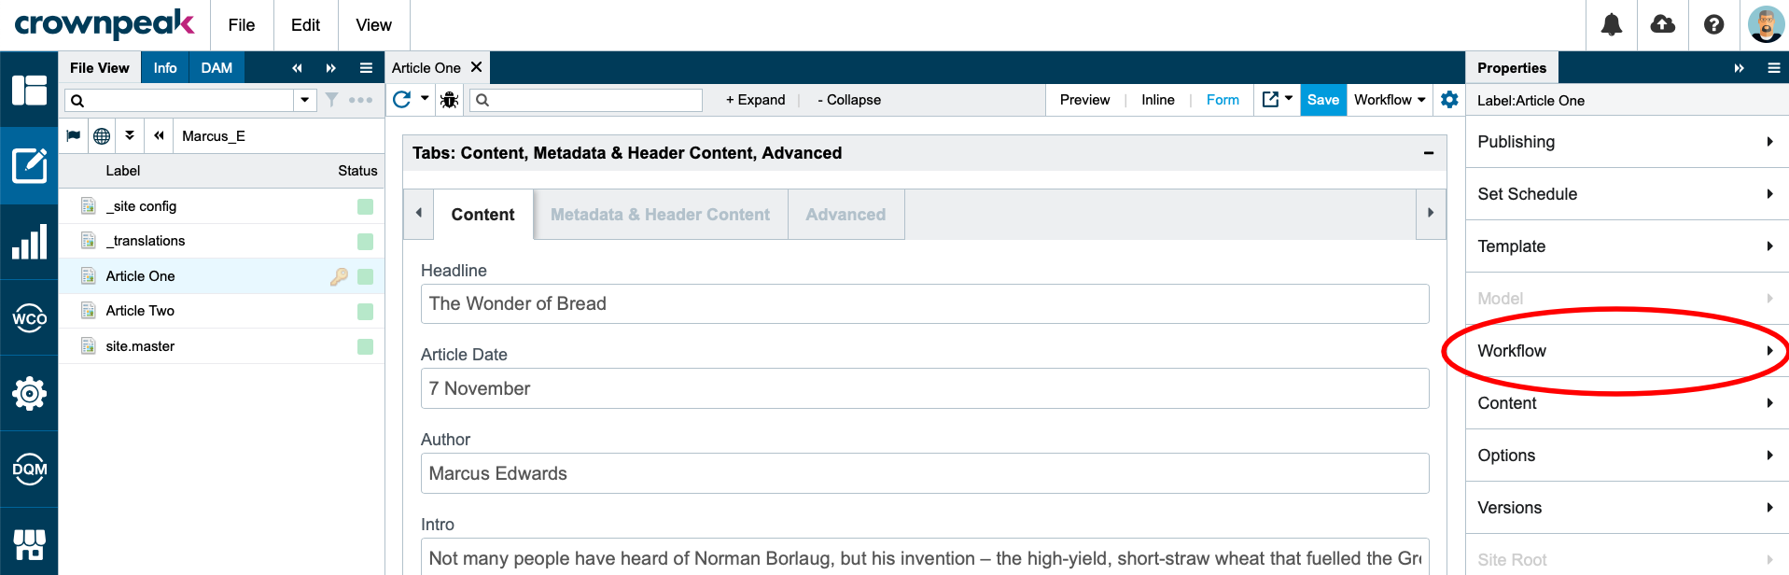Click the globe icon in file view
Screen dimensions: 1789x575
tap(102, 136)
